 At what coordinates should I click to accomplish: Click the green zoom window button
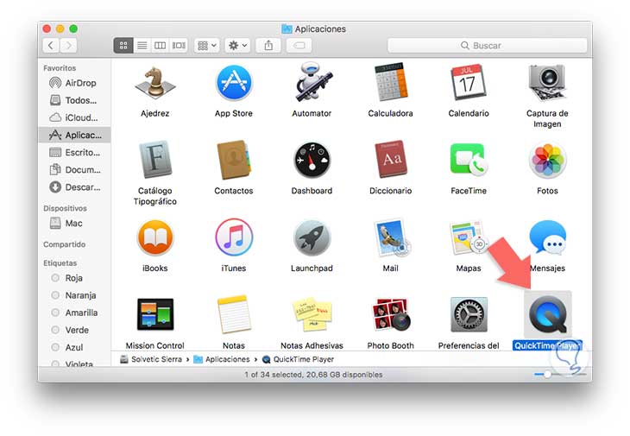click(x=73, y=28)
